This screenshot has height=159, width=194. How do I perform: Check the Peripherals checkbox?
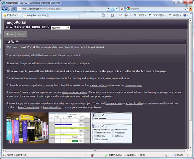coord(96,139)
